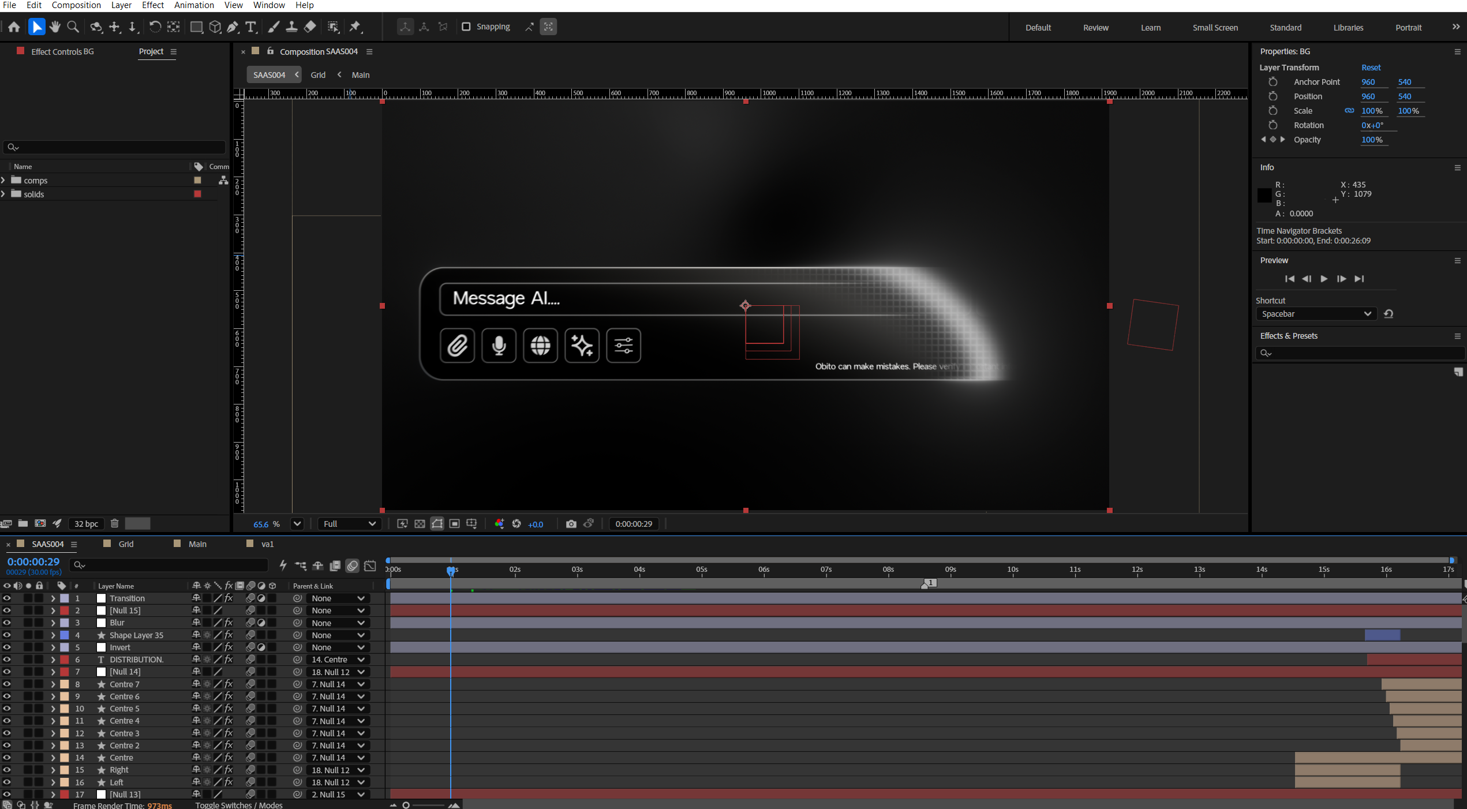Hide the DISTRIBUTION. text layer
1467x809 pixels.
(x=7, y=660)
